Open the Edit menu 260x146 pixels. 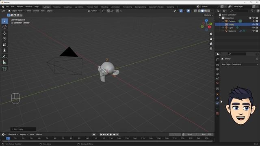tap(13, 6)
